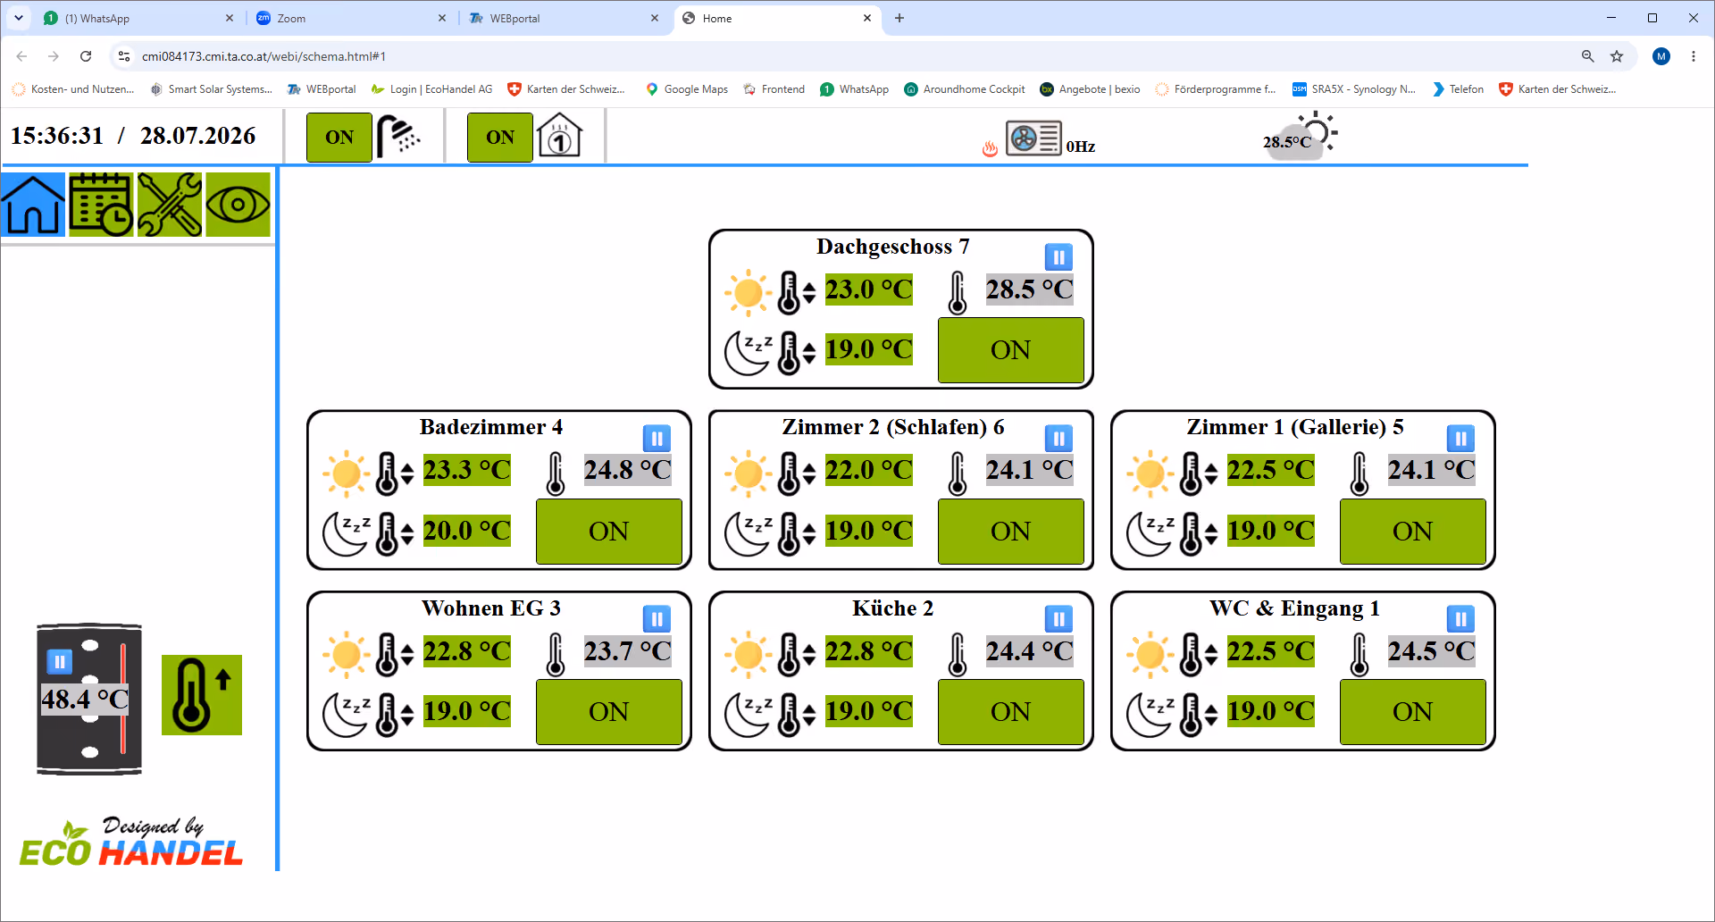Click moon night-mode icon in Badezimmer 4

click(x=346, y=533)
